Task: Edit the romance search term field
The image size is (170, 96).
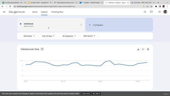Action: point(51,25)
